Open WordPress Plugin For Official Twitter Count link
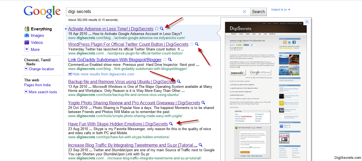Image resolution: width=362 pixels, height=161 pixels. click(128, 44)
